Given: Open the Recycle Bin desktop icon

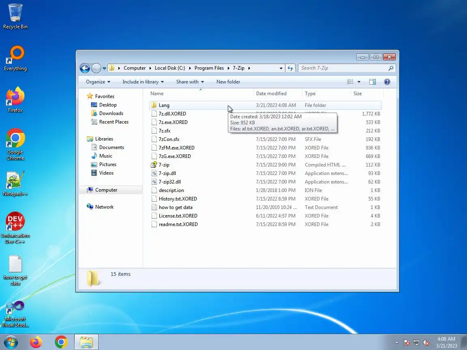Looking at the screenshot, I should (15, 16).
